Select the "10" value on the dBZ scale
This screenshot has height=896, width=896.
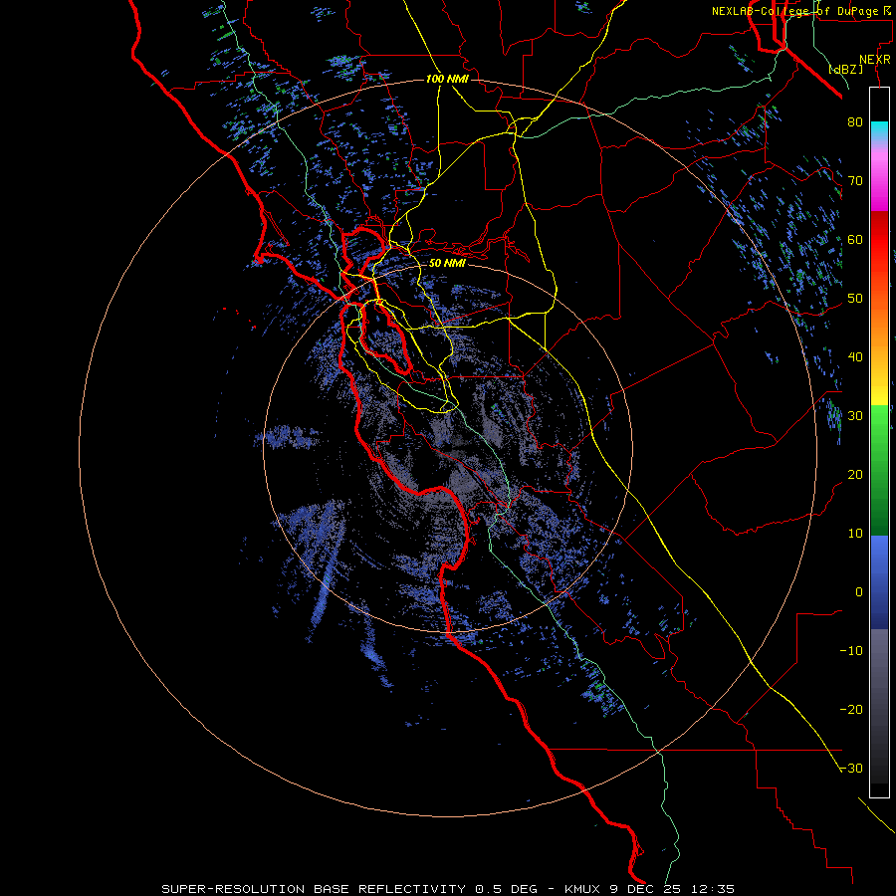pos(855,534)
